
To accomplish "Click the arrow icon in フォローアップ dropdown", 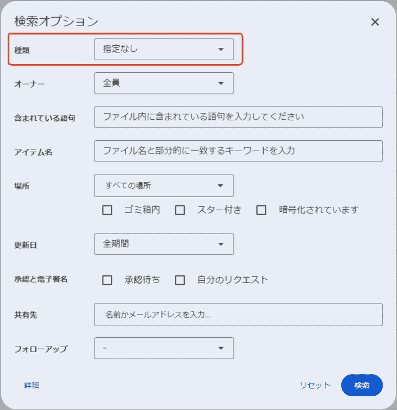I will (221, 348).
